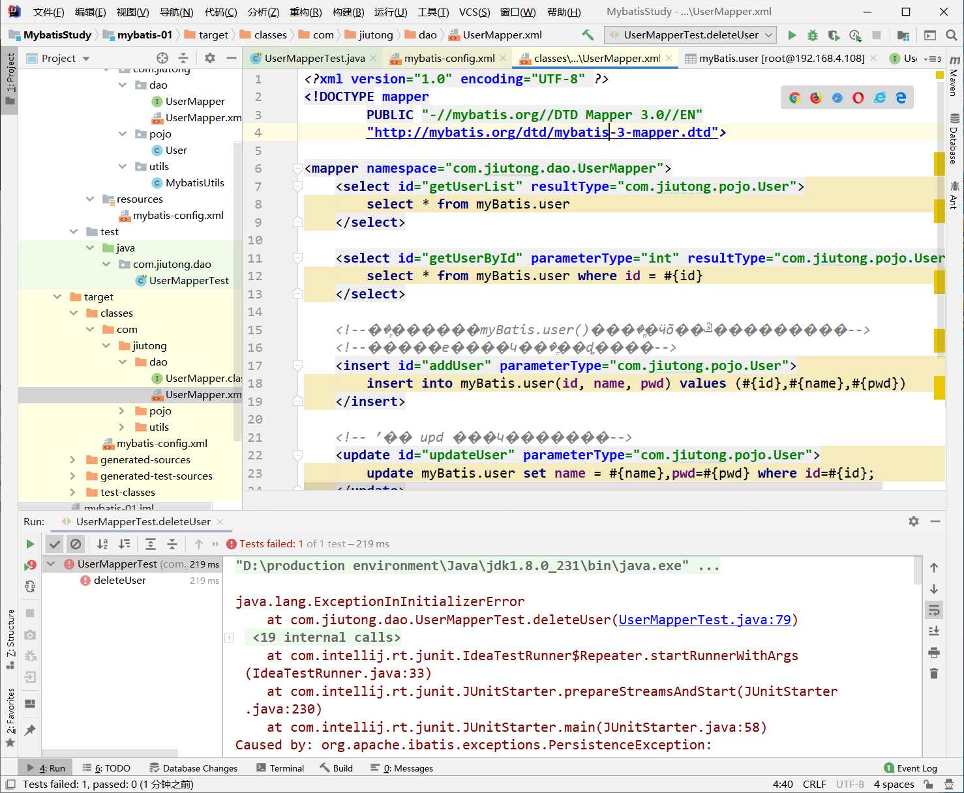Open Run panel gear settings

[x=914, y=521]
